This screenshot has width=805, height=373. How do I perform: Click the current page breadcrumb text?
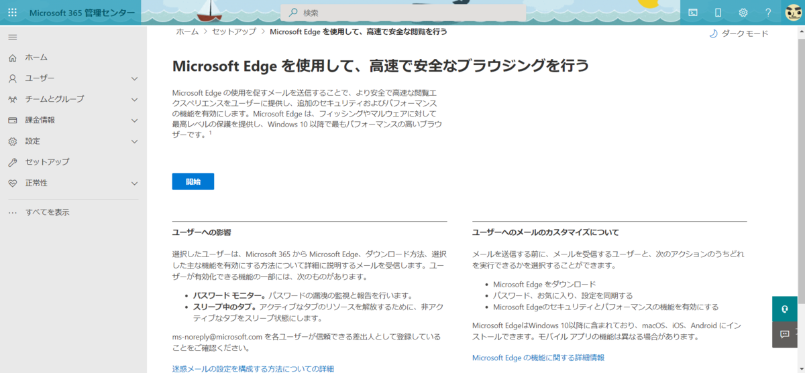358,31
